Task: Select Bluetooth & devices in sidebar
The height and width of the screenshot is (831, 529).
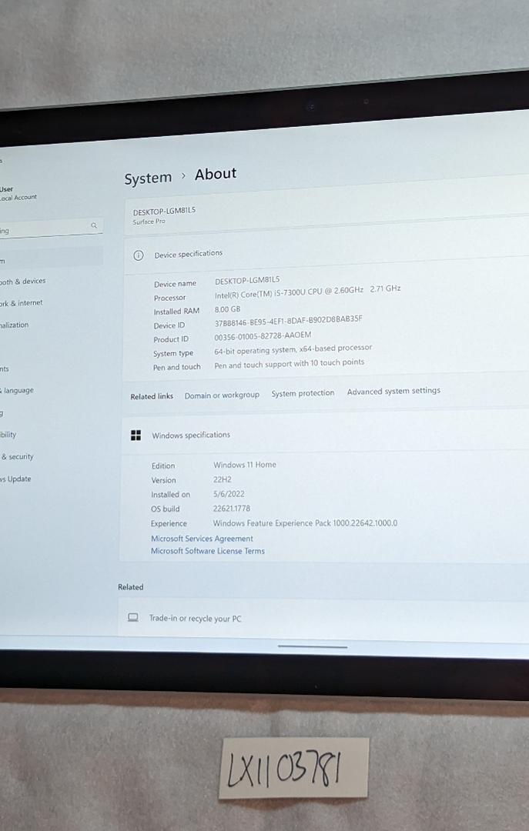Action: click(x=23, y=282)
